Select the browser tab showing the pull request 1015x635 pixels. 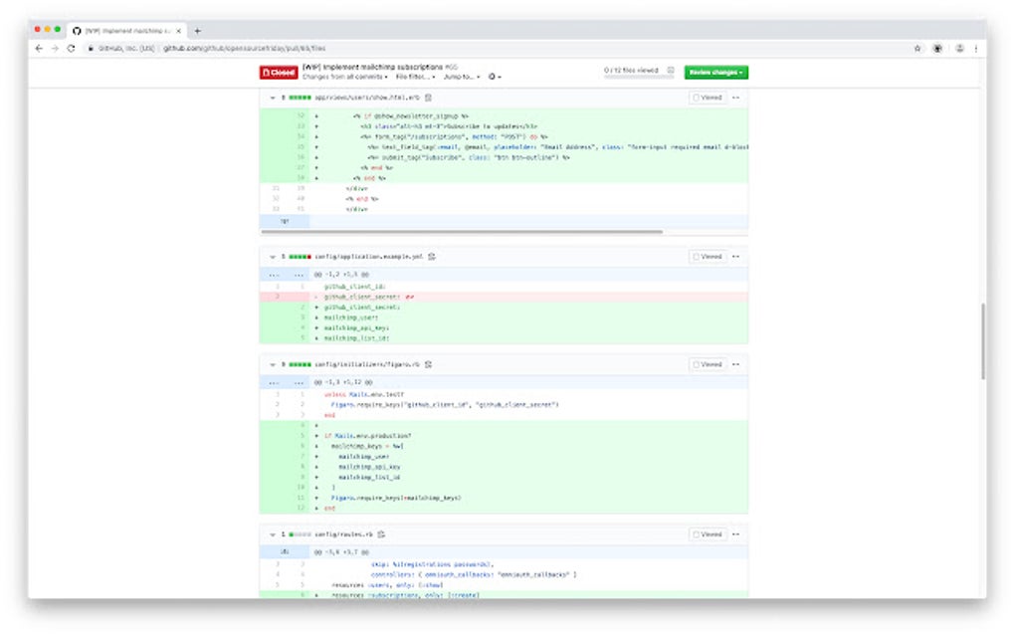pos(129,31)
